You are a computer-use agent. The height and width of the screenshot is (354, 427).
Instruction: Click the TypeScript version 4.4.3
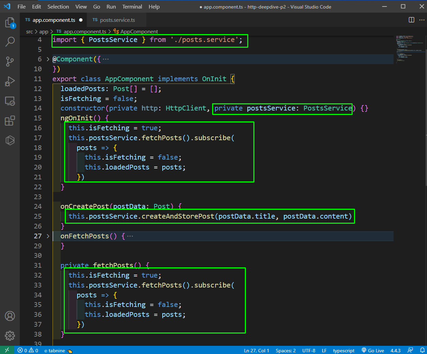tap(396, 350)
